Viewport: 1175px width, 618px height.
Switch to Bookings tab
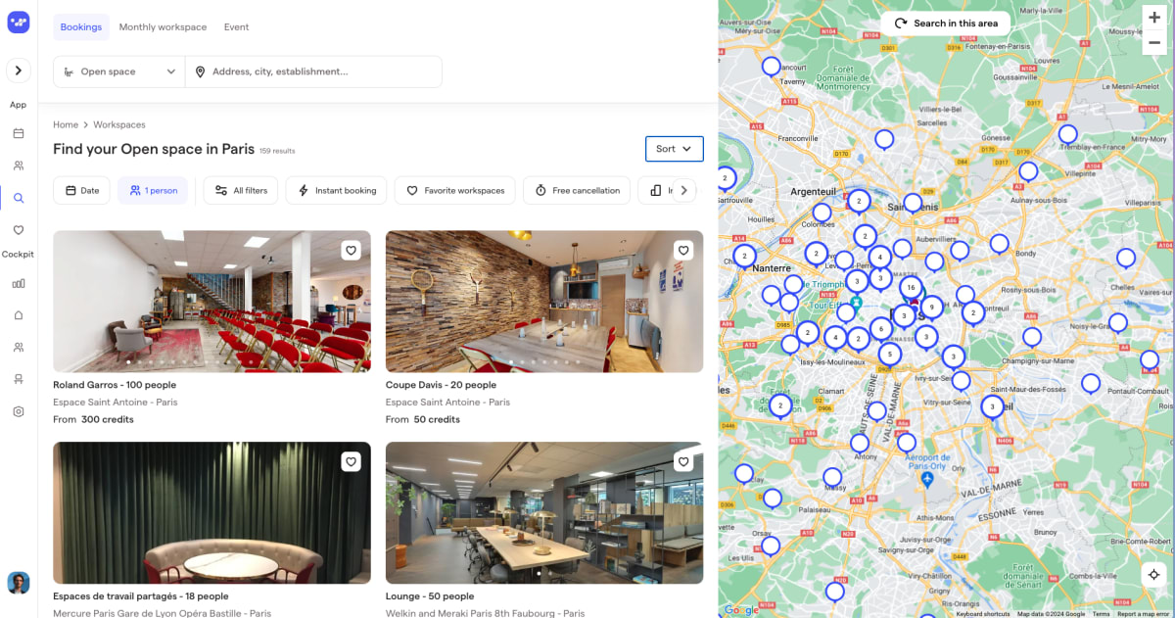(x=81, y=27)
